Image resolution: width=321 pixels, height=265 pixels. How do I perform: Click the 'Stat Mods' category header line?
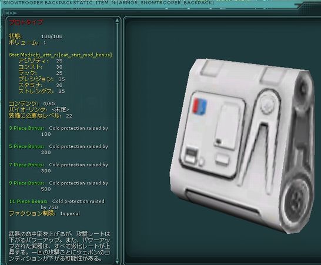pos(61,55)
